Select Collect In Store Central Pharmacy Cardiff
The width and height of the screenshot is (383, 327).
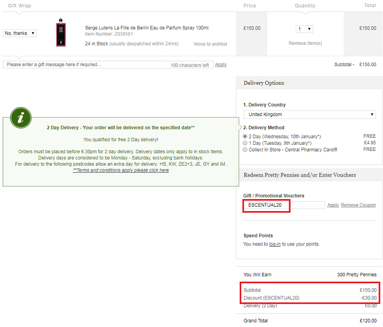click(x=245, y=149)
